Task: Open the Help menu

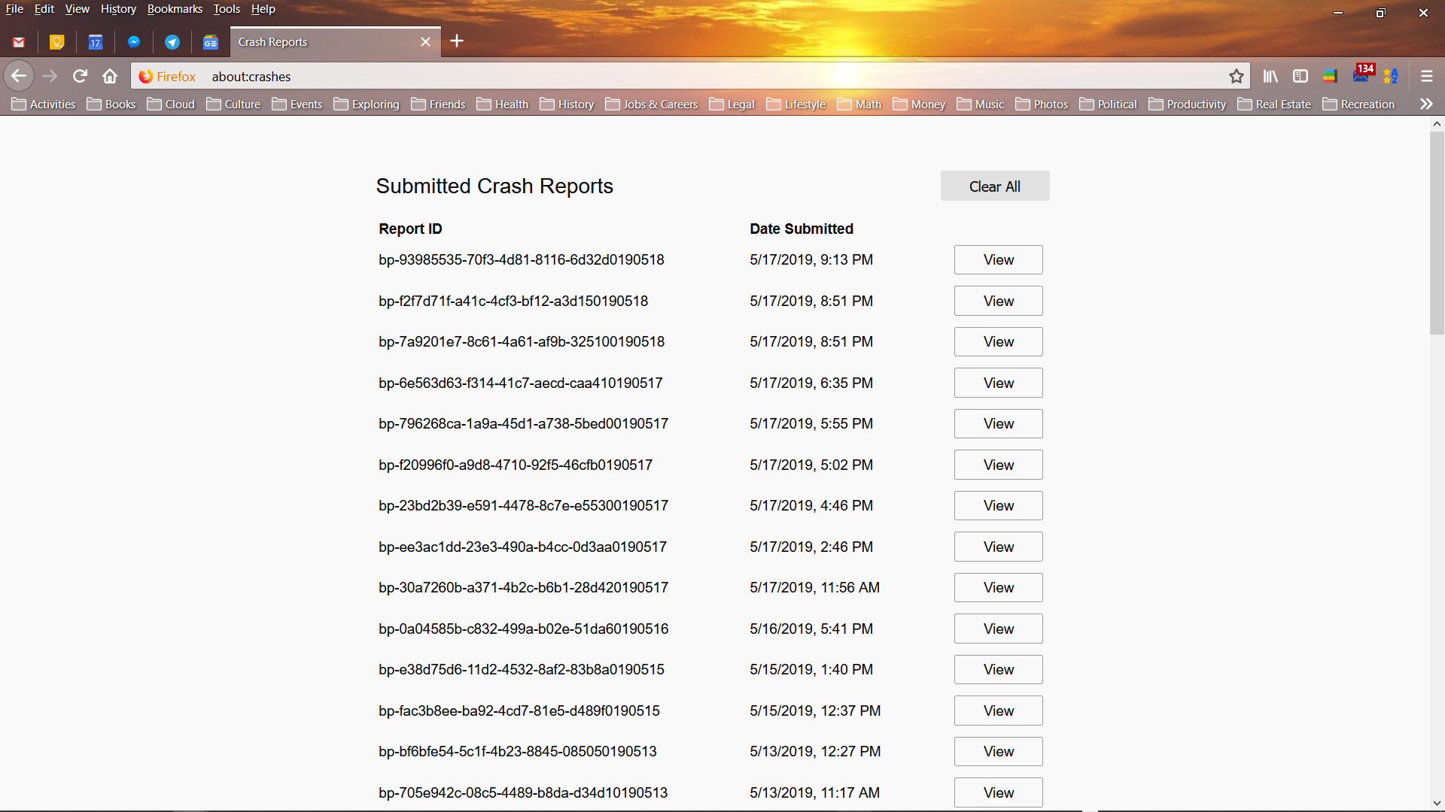Action: [x=263, y=9]
